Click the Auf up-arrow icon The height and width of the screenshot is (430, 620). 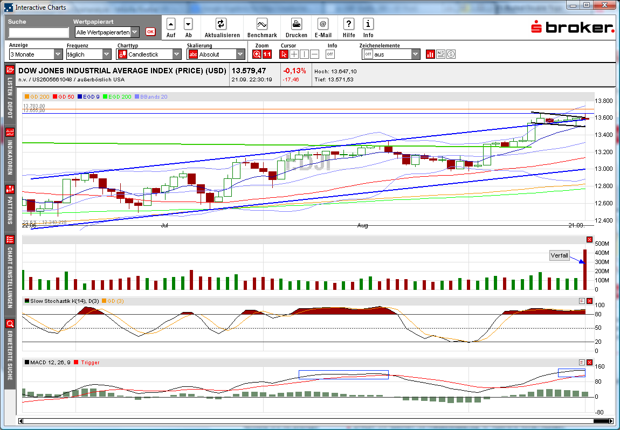click(171, 24)
